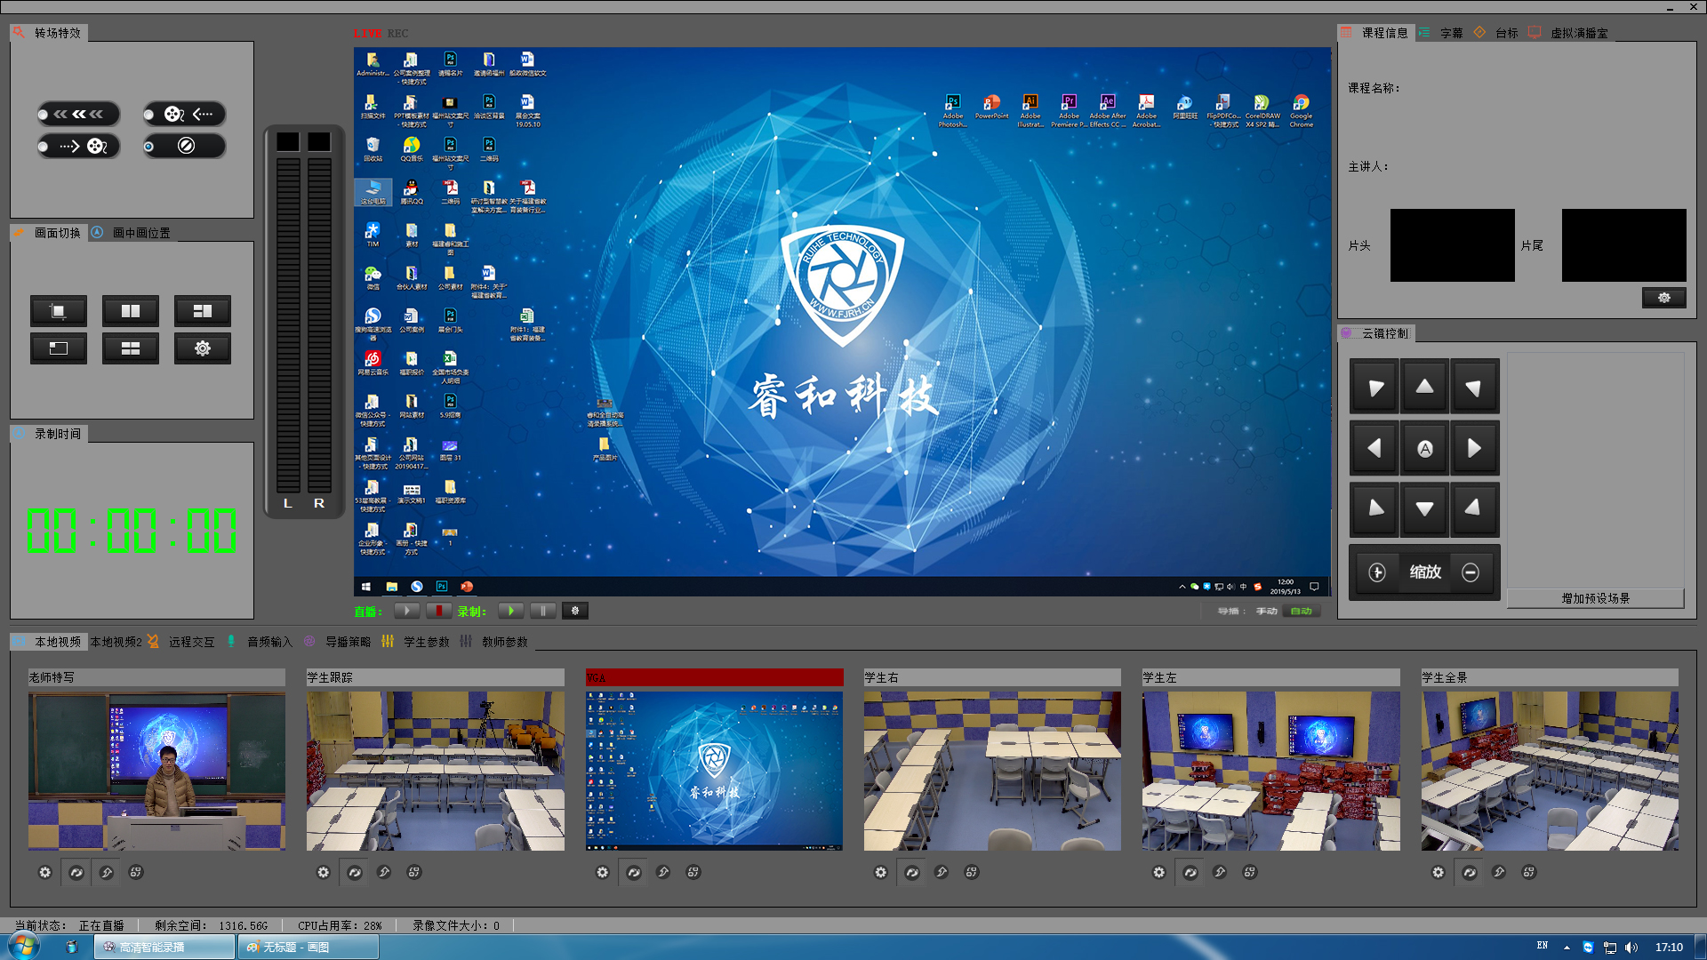Choose the single-crop picture layout button
Viewport: 1707px width, 960px height.
(59, 311)
